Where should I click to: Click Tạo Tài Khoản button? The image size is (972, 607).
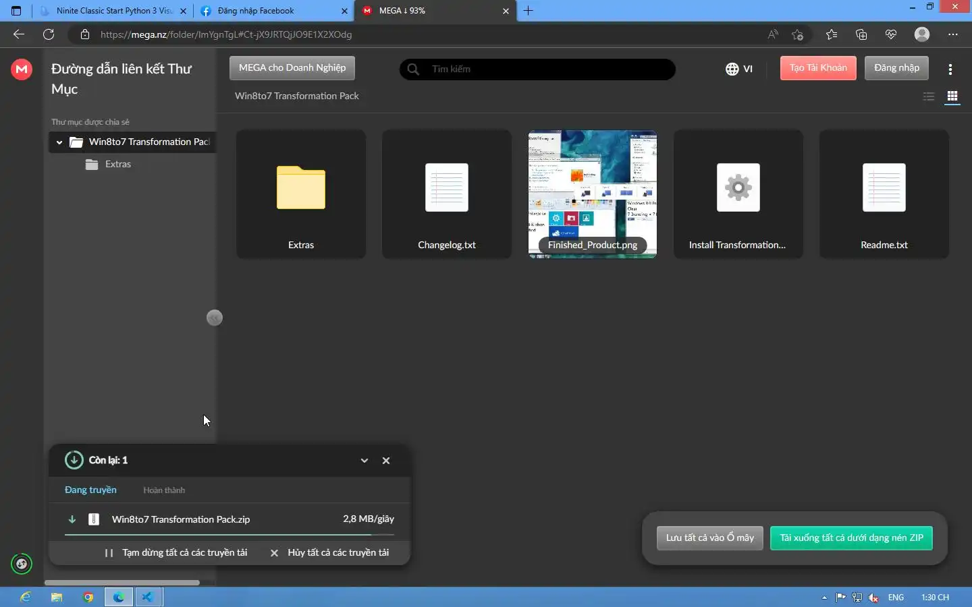click(818, 67)
